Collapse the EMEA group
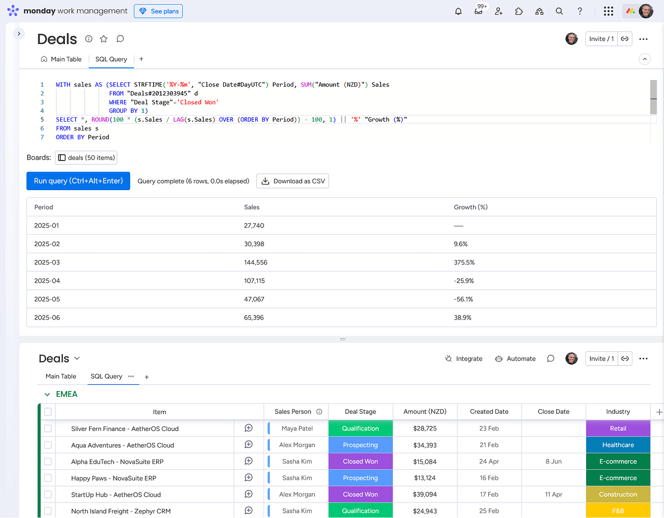This screenshot has height=518, width=664. pos(47,394)
